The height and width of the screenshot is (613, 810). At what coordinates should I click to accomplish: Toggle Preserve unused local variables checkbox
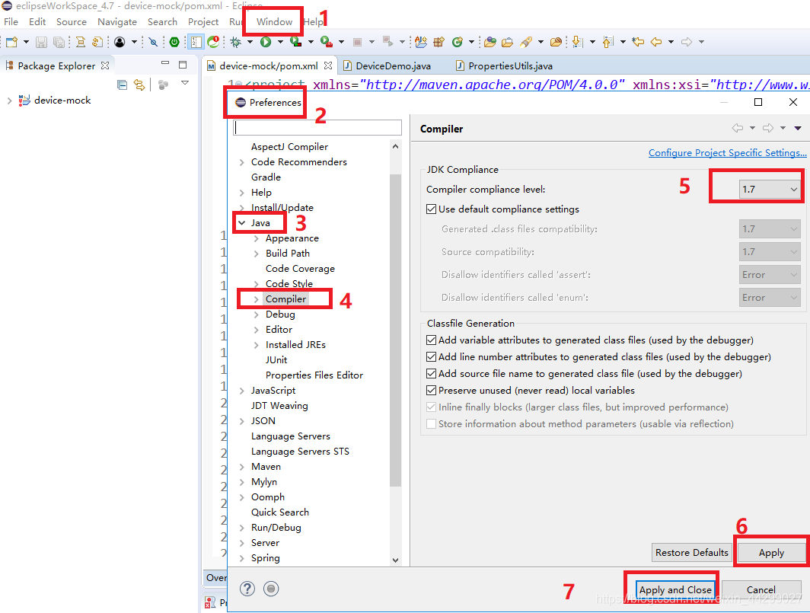(x=431, y=390)
